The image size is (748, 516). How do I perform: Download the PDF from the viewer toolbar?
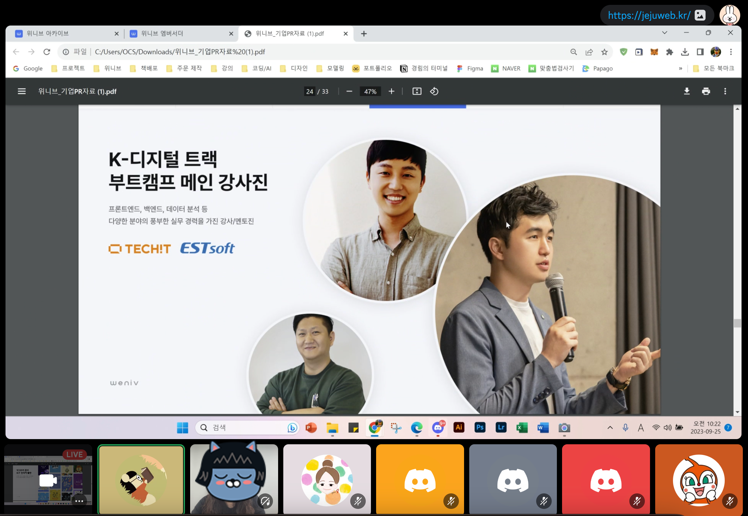[x=687, y=91]
